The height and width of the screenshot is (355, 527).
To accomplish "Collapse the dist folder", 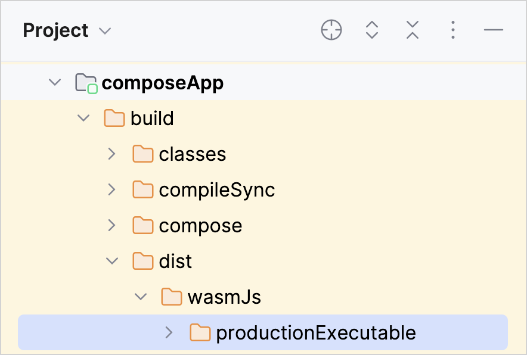I will click(112, 261).
